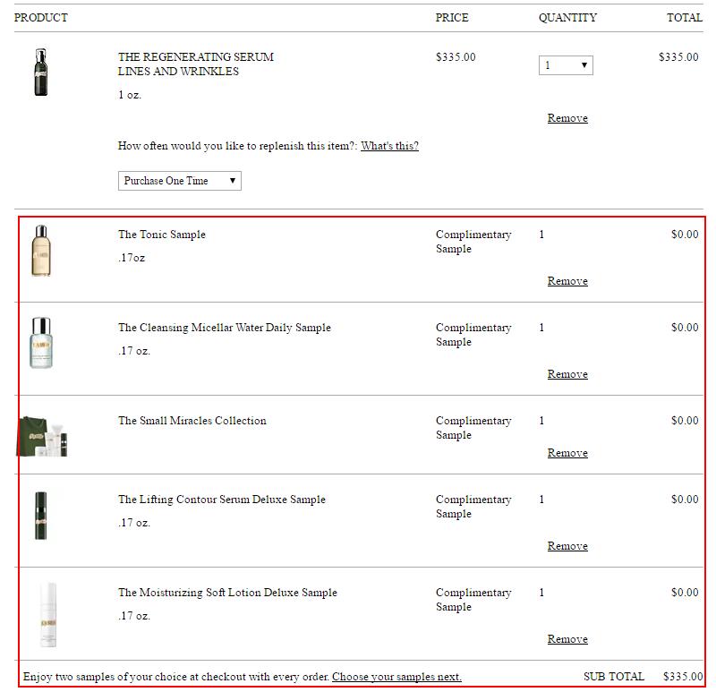Click the Cleansing Micellar Water product image

click(x=40, y=343)
